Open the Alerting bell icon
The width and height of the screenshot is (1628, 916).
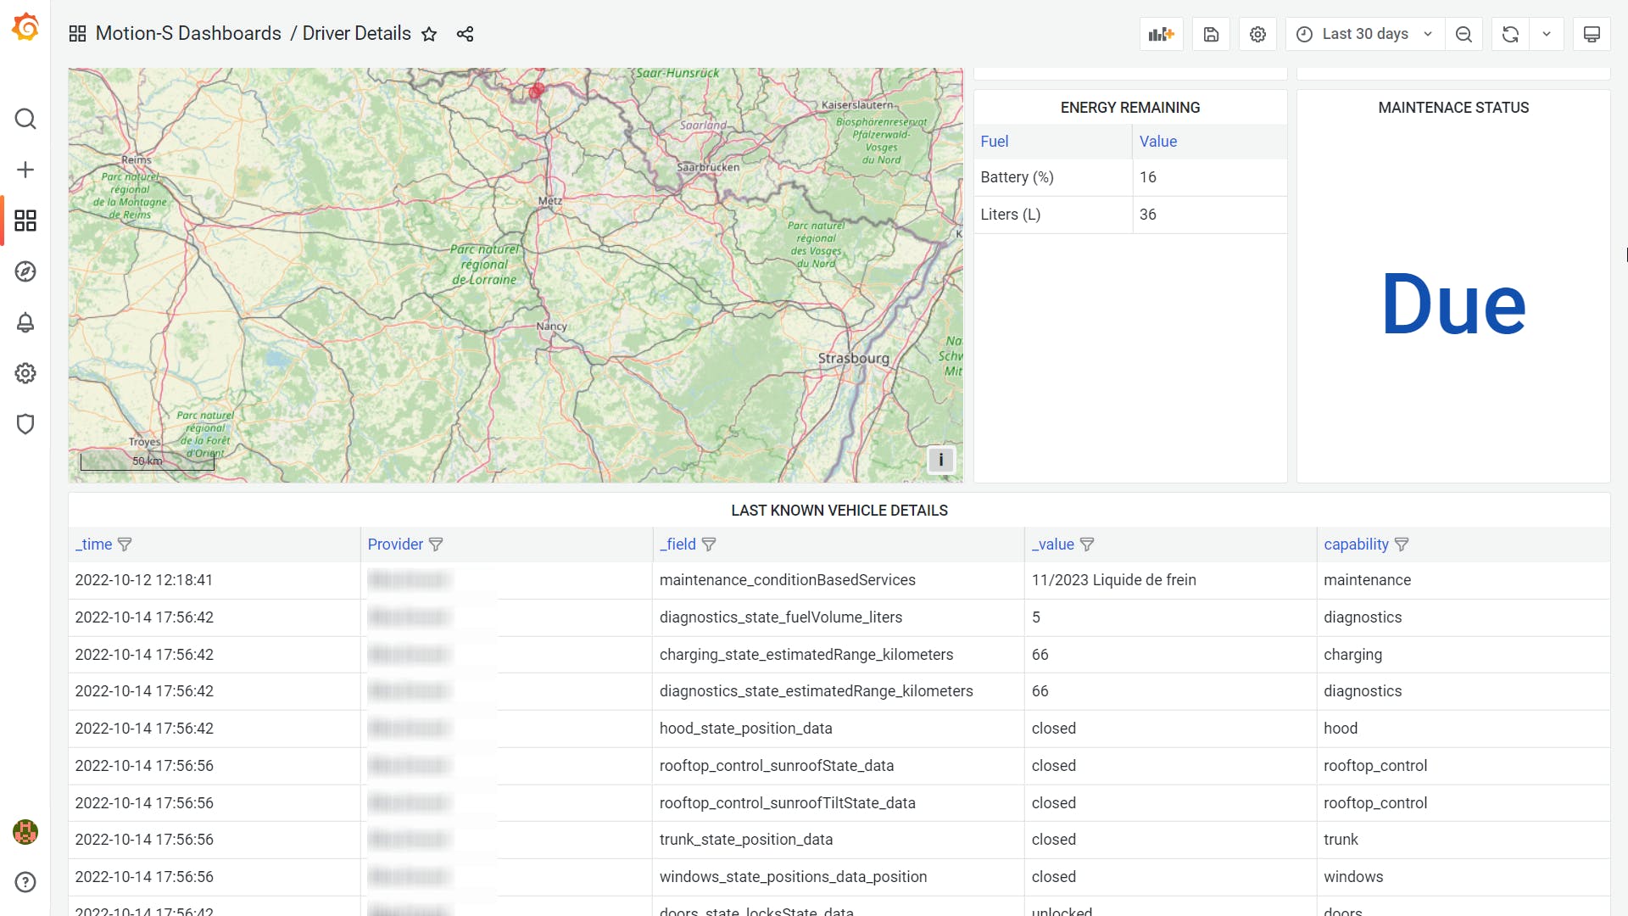pos(25,322)
